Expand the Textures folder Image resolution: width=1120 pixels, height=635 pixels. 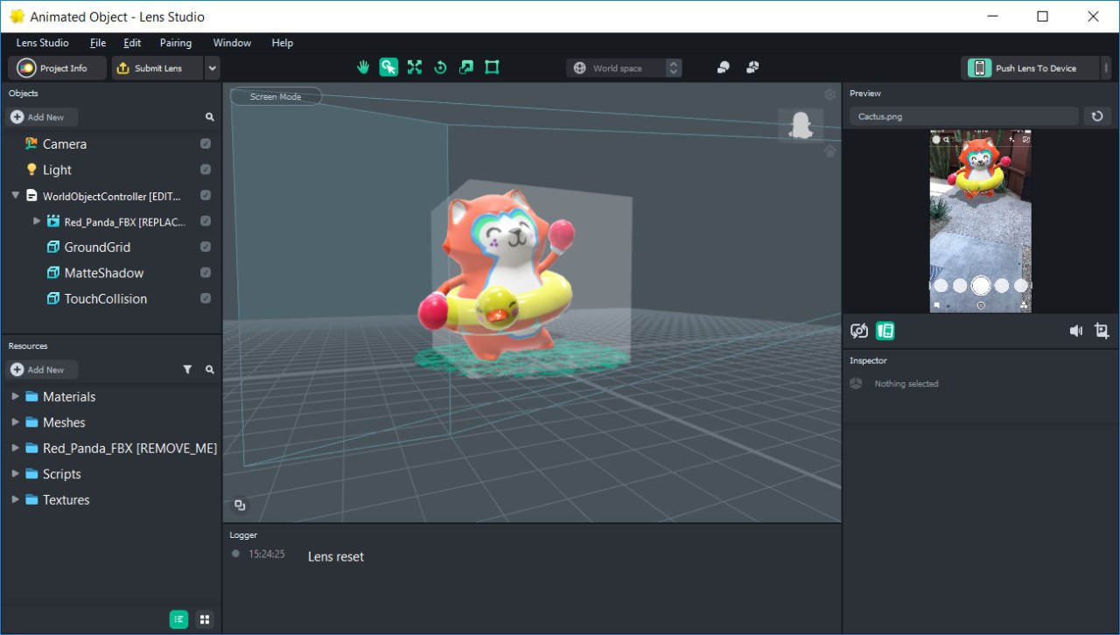(15, 499)
